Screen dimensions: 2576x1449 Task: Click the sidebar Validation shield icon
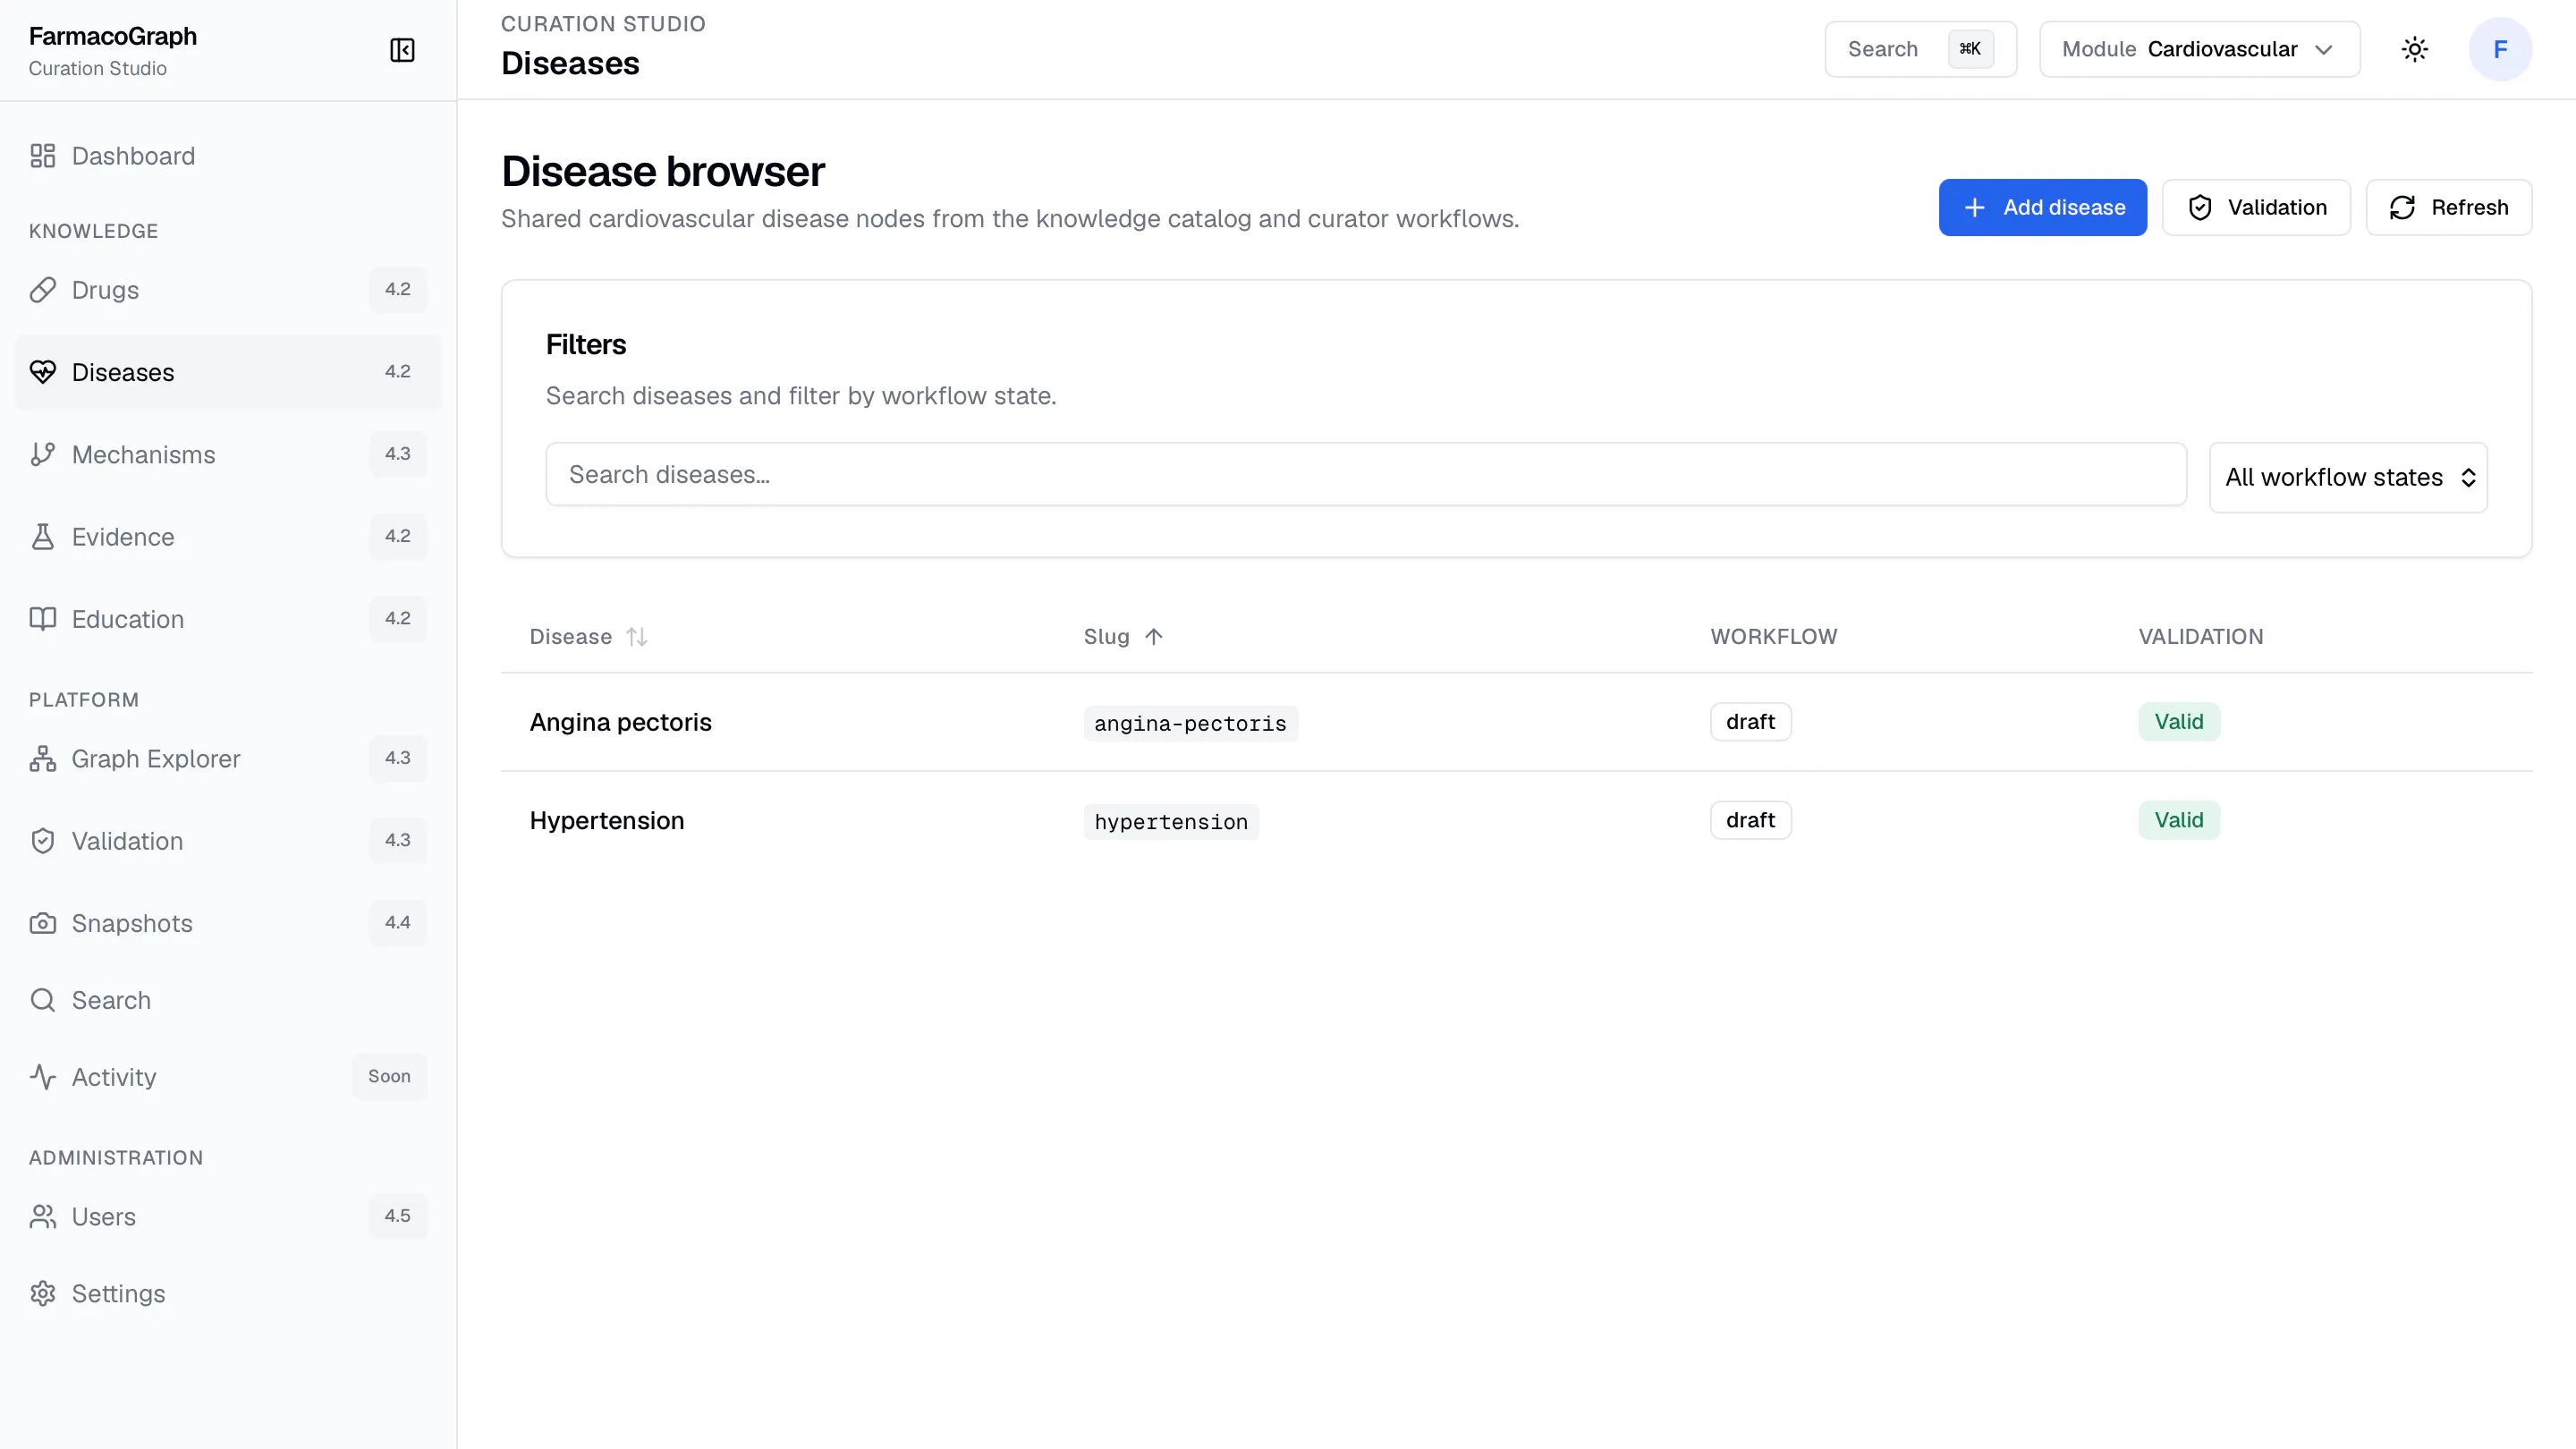tap(42, 841)
